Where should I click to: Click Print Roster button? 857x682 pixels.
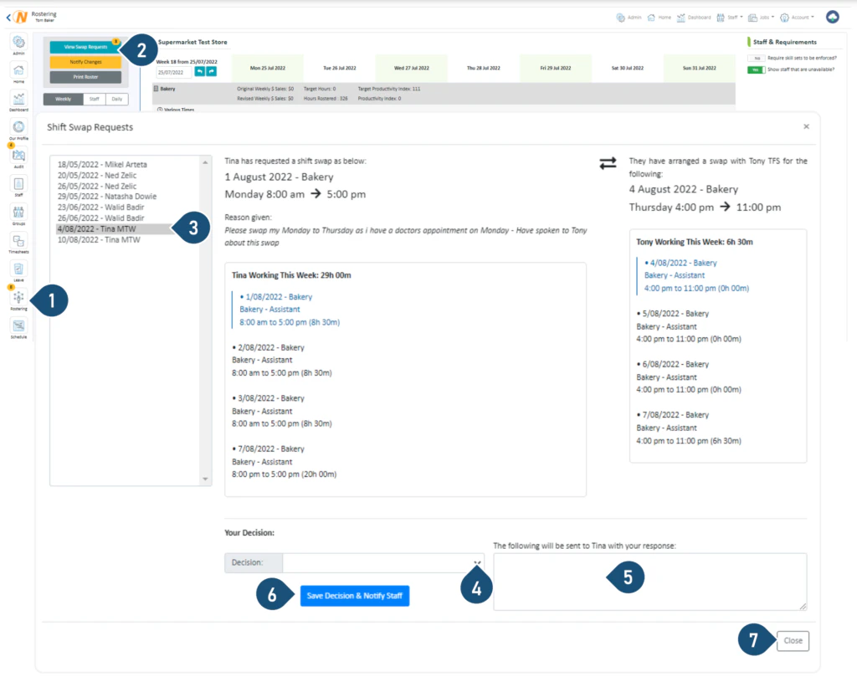(85, 77)
